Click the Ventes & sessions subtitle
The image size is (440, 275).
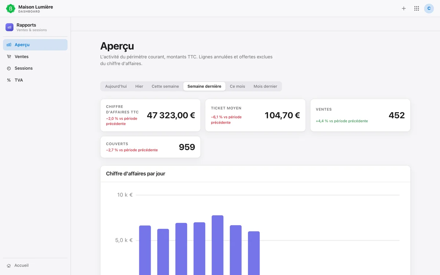pos(32,30)
